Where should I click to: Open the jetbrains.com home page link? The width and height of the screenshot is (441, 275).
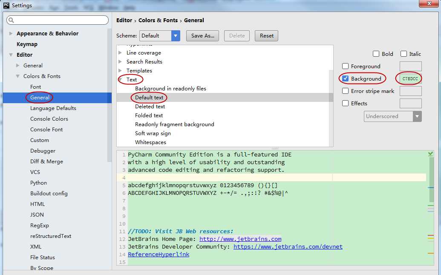pos(240,239)
